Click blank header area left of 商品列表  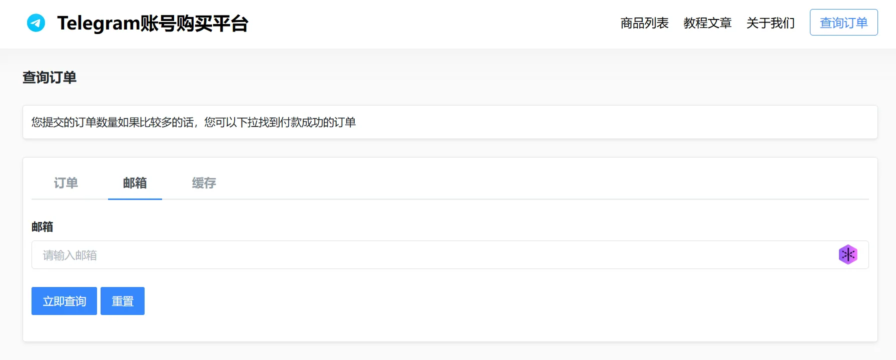coord(430,23)
